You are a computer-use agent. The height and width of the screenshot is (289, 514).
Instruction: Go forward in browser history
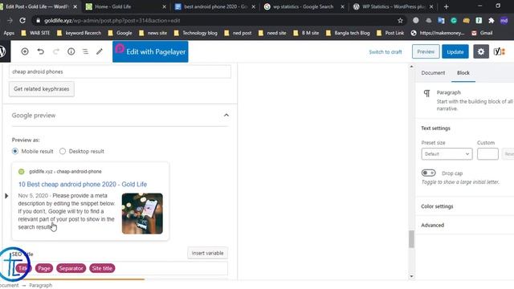10,20
